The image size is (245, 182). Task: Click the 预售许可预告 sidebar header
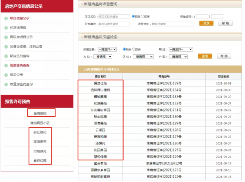point(37,101)
